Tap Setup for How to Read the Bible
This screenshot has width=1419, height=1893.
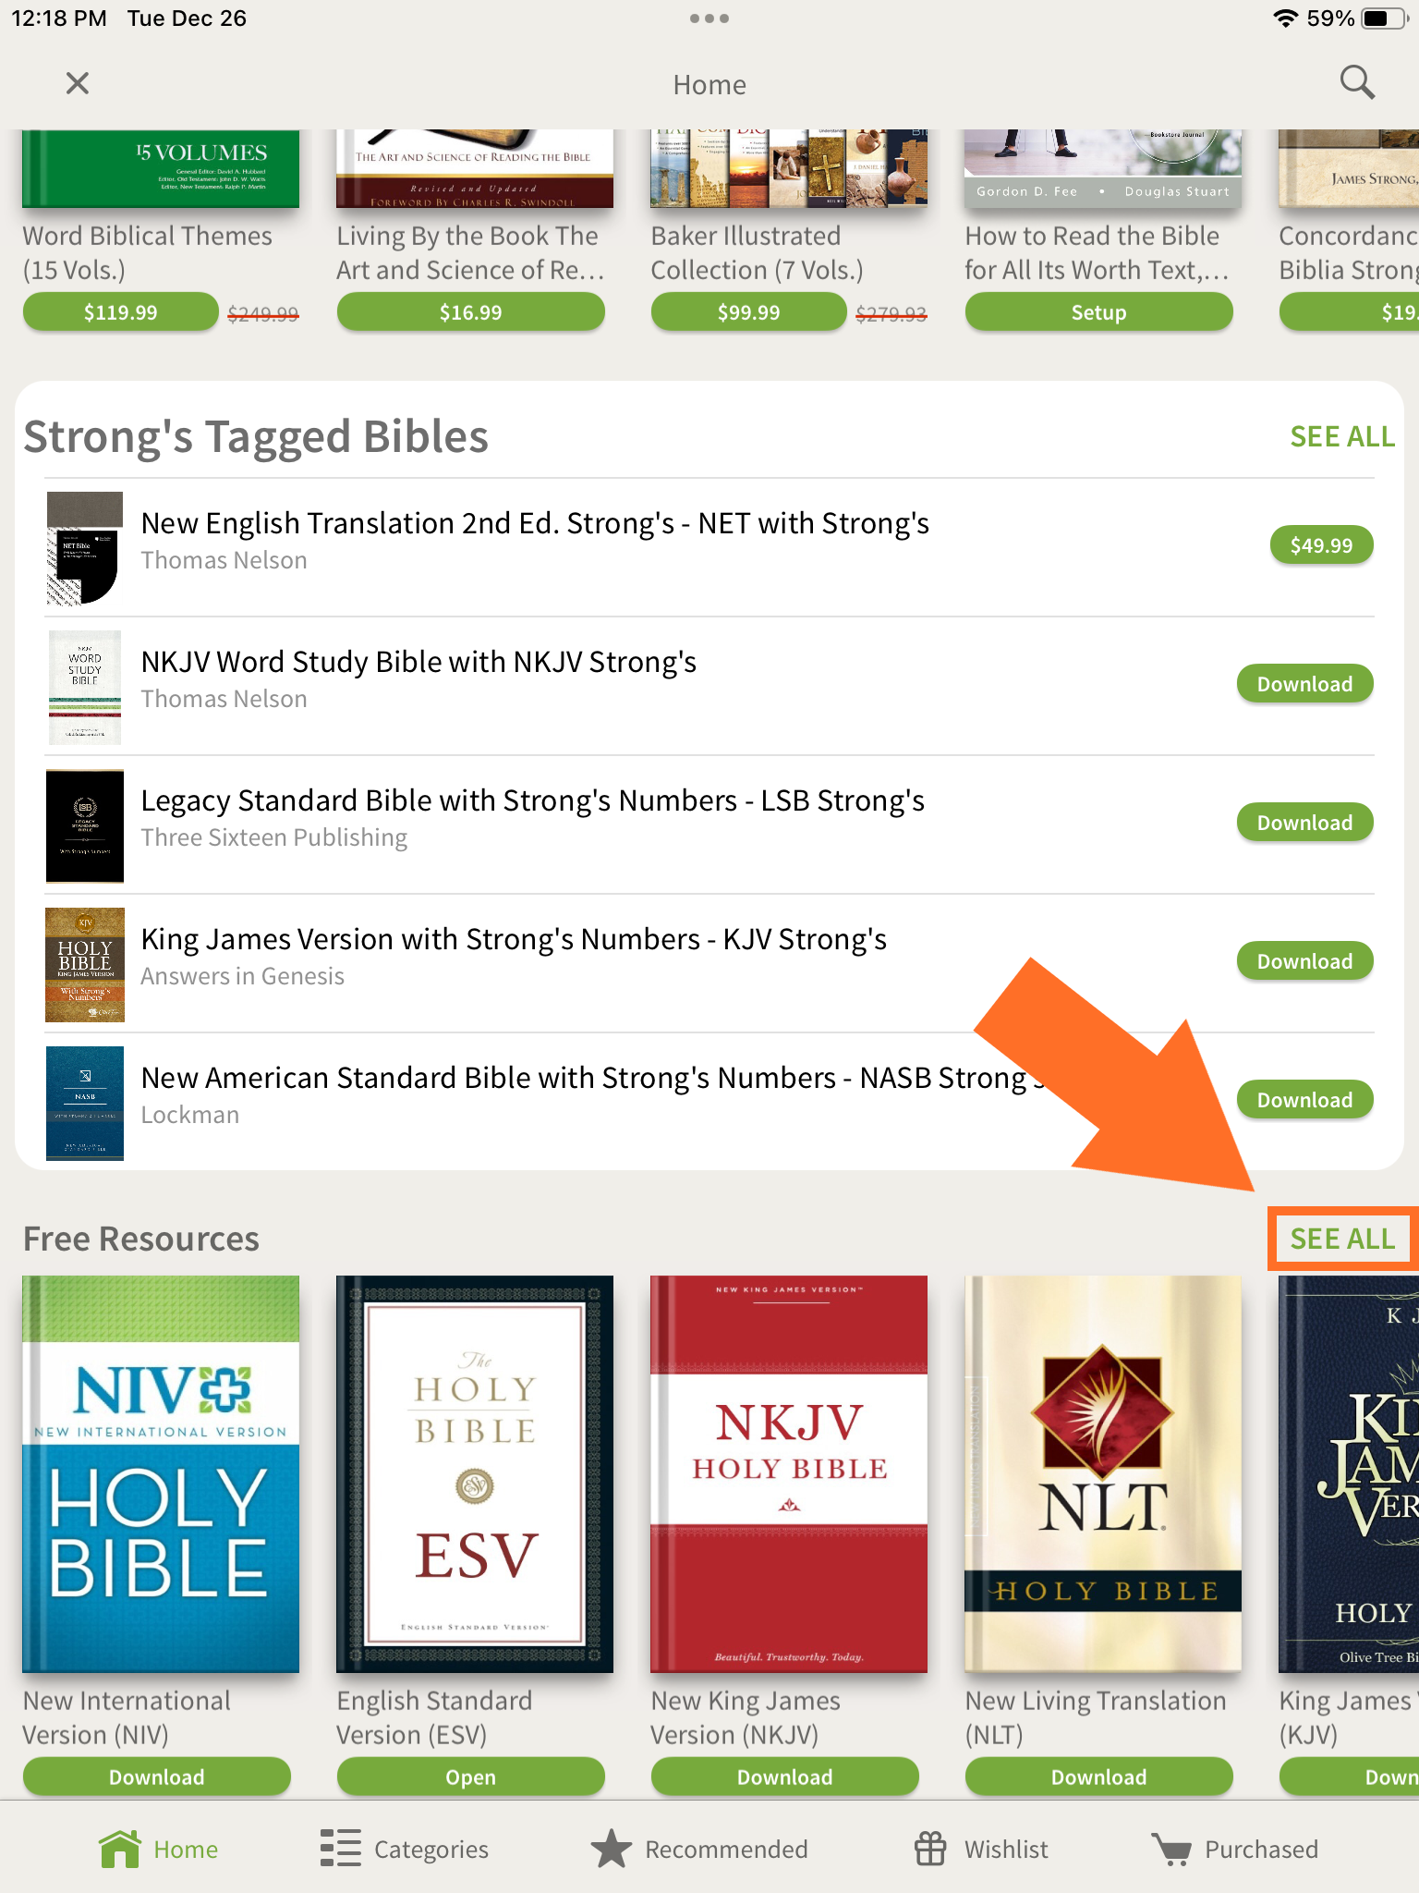tap(1099, 312)
